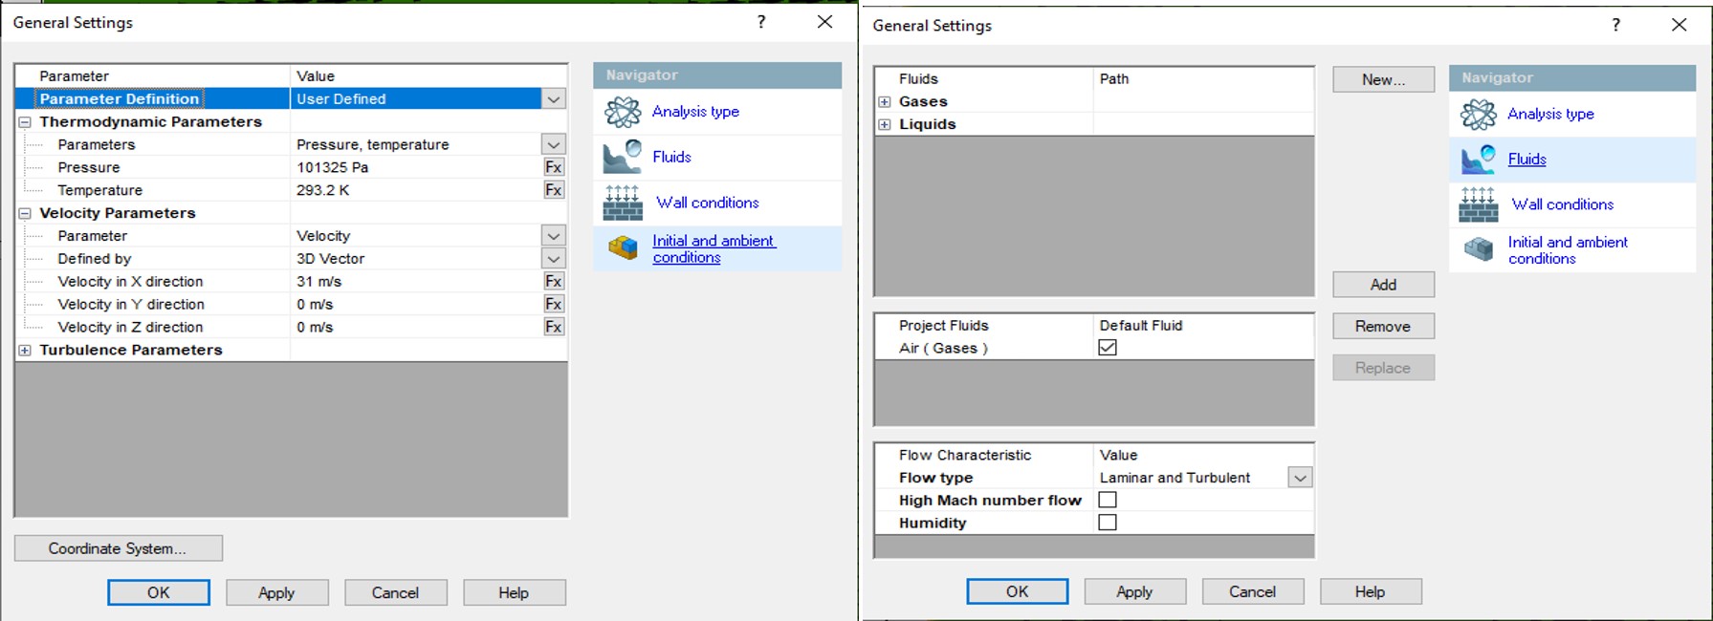Click the Coordinate System... button

point(118,548)
